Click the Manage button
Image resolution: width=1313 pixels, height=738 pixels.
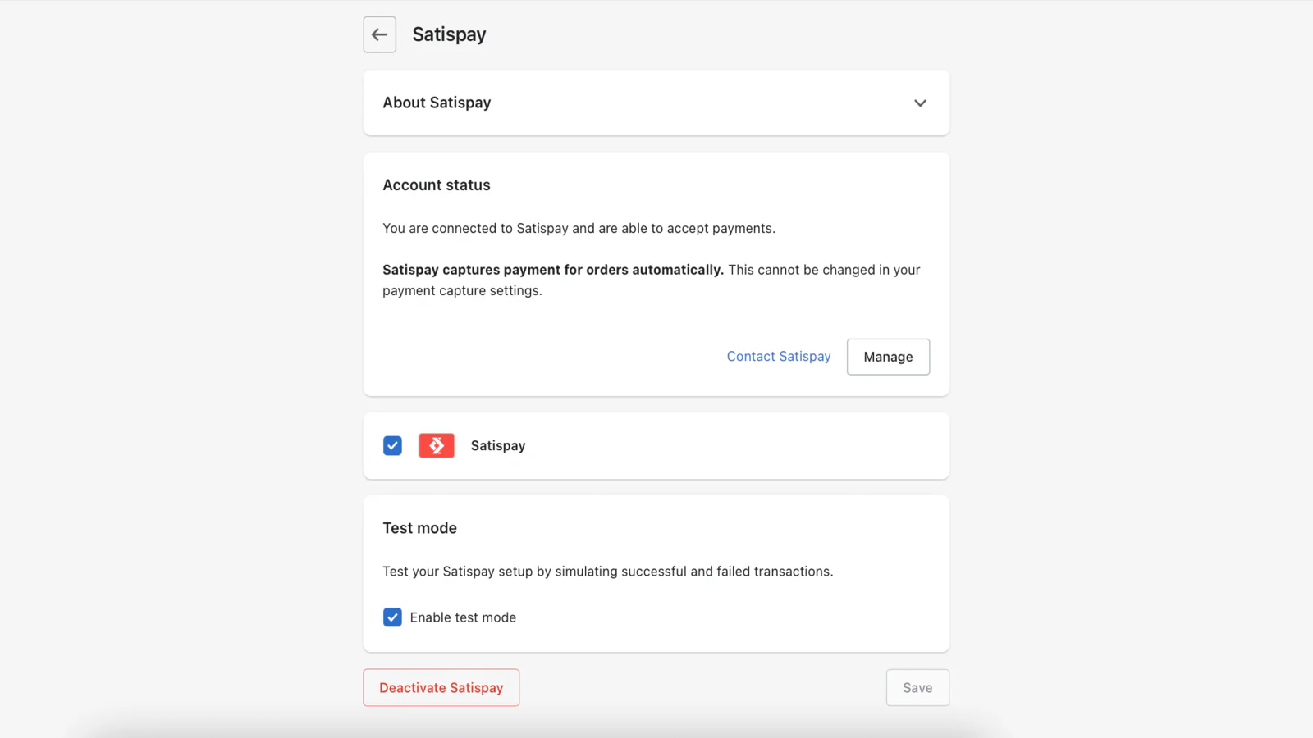click(x=888, y=357)
